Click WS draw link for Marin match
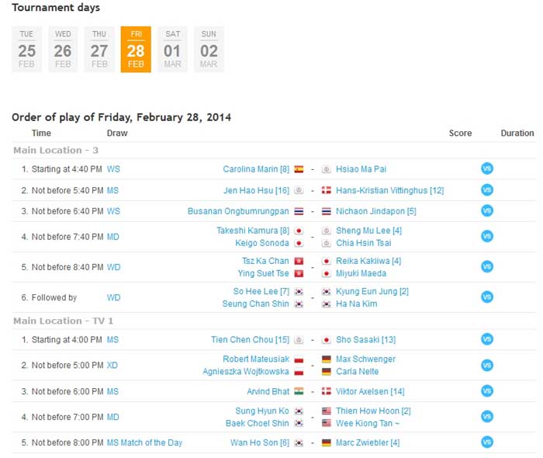The height and width of the screenshot is (458, 543). coord(113,169)
